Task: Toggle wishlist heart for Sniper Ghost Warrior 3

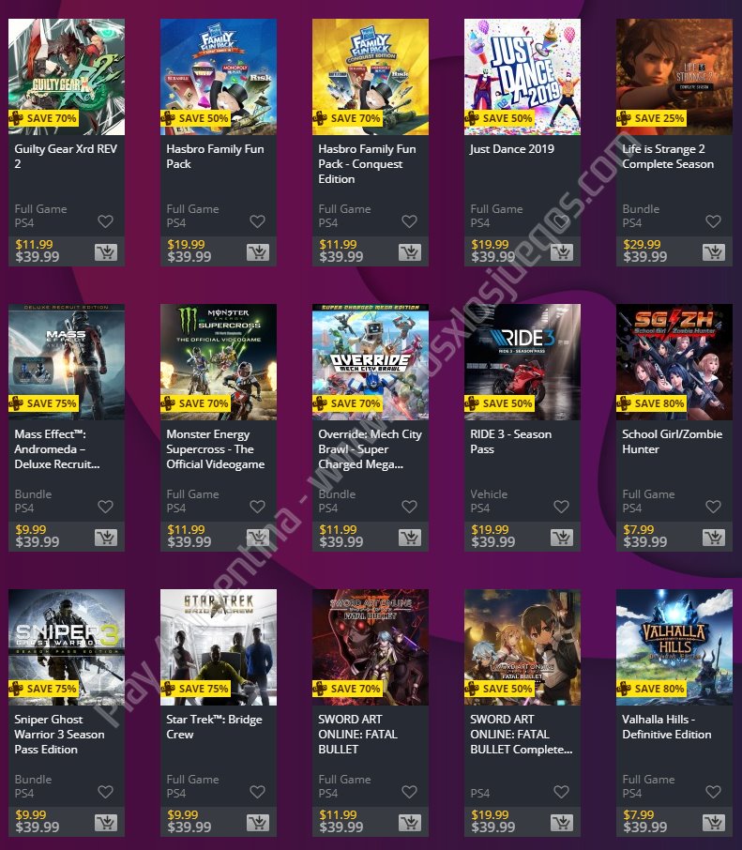Action: tap(105, 792)
